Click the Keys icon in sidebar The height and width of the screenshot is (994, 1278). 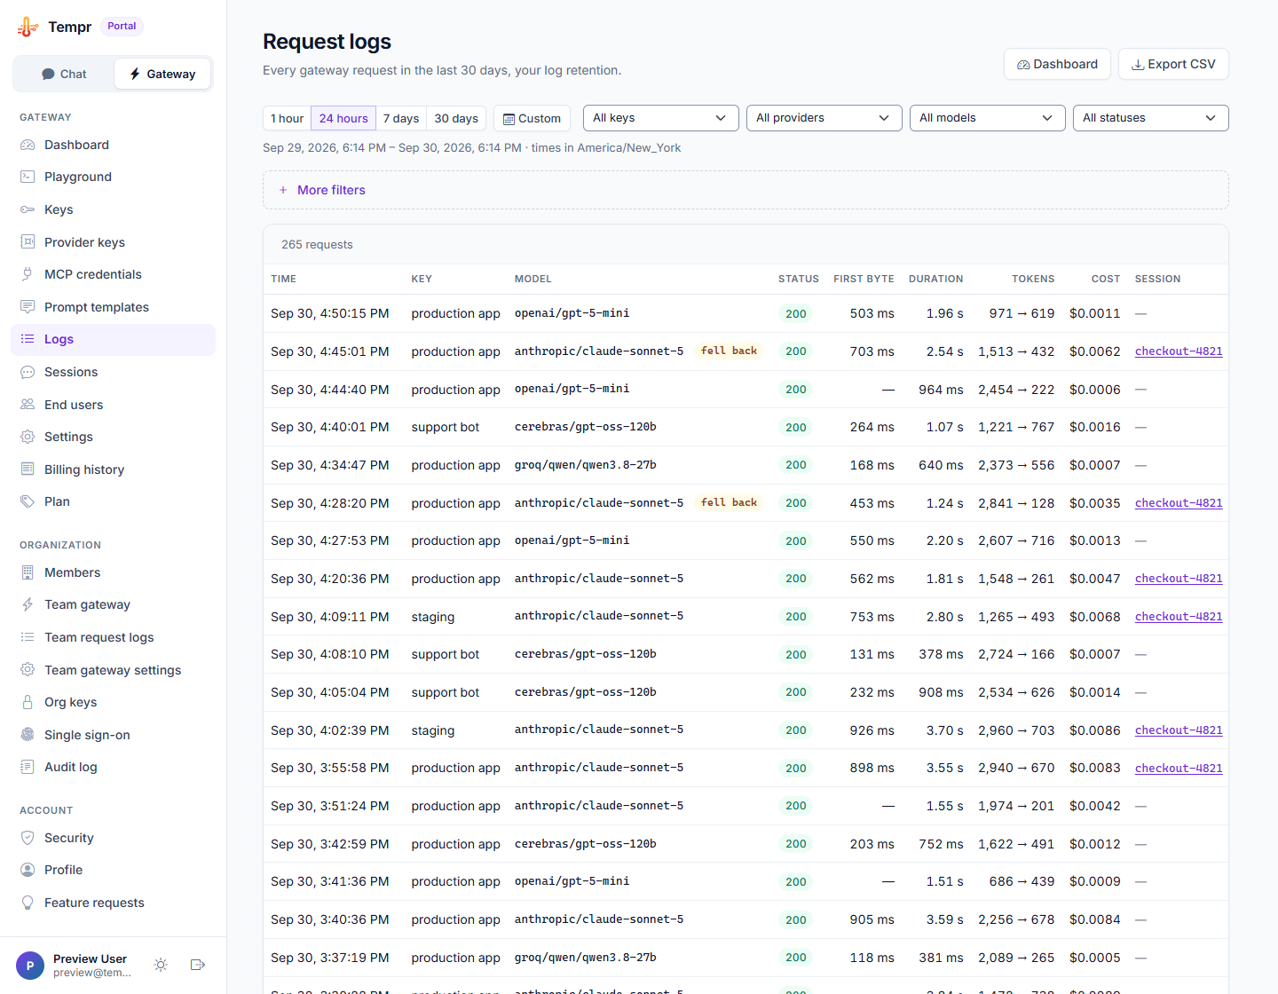tap(28, 209)
